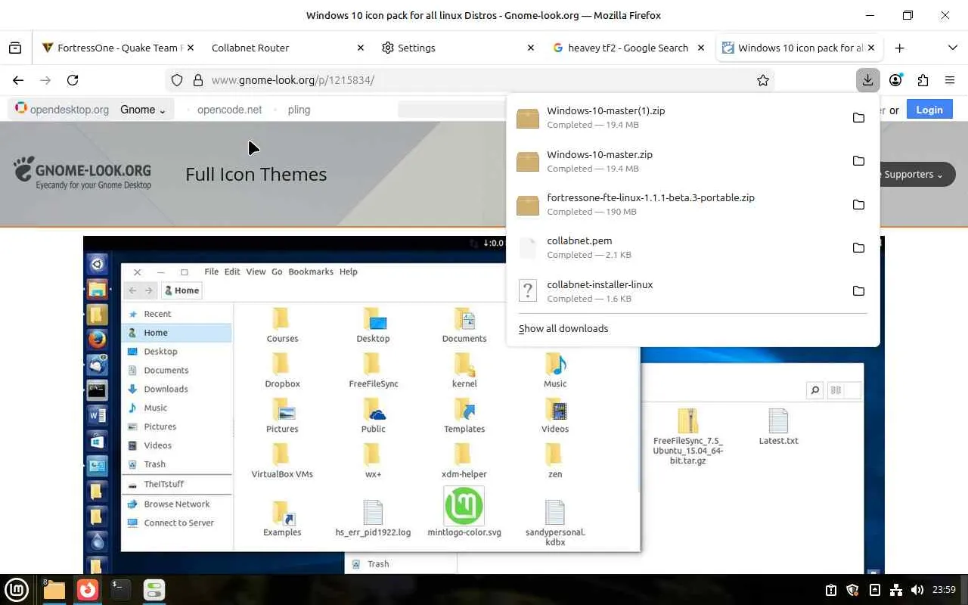
Task: Close the Collabnet Router tab
Action: tap(360, 48)
